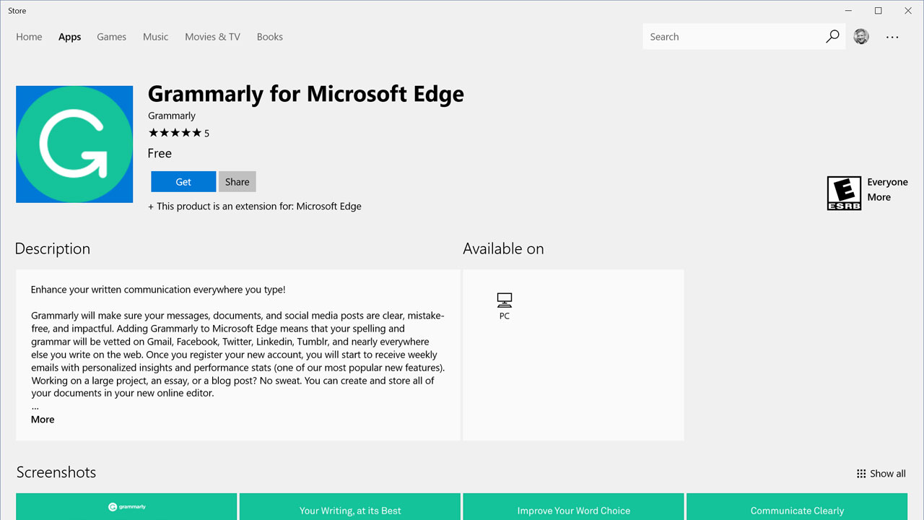
Task: Switch to the Games tab
Action: click(x=111, y=37)
